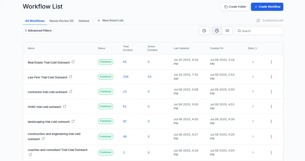Viewport: 305px width, 161px height.
Task: Expand stats for landscaping trial cold outreach
Action: pos(253,121)
